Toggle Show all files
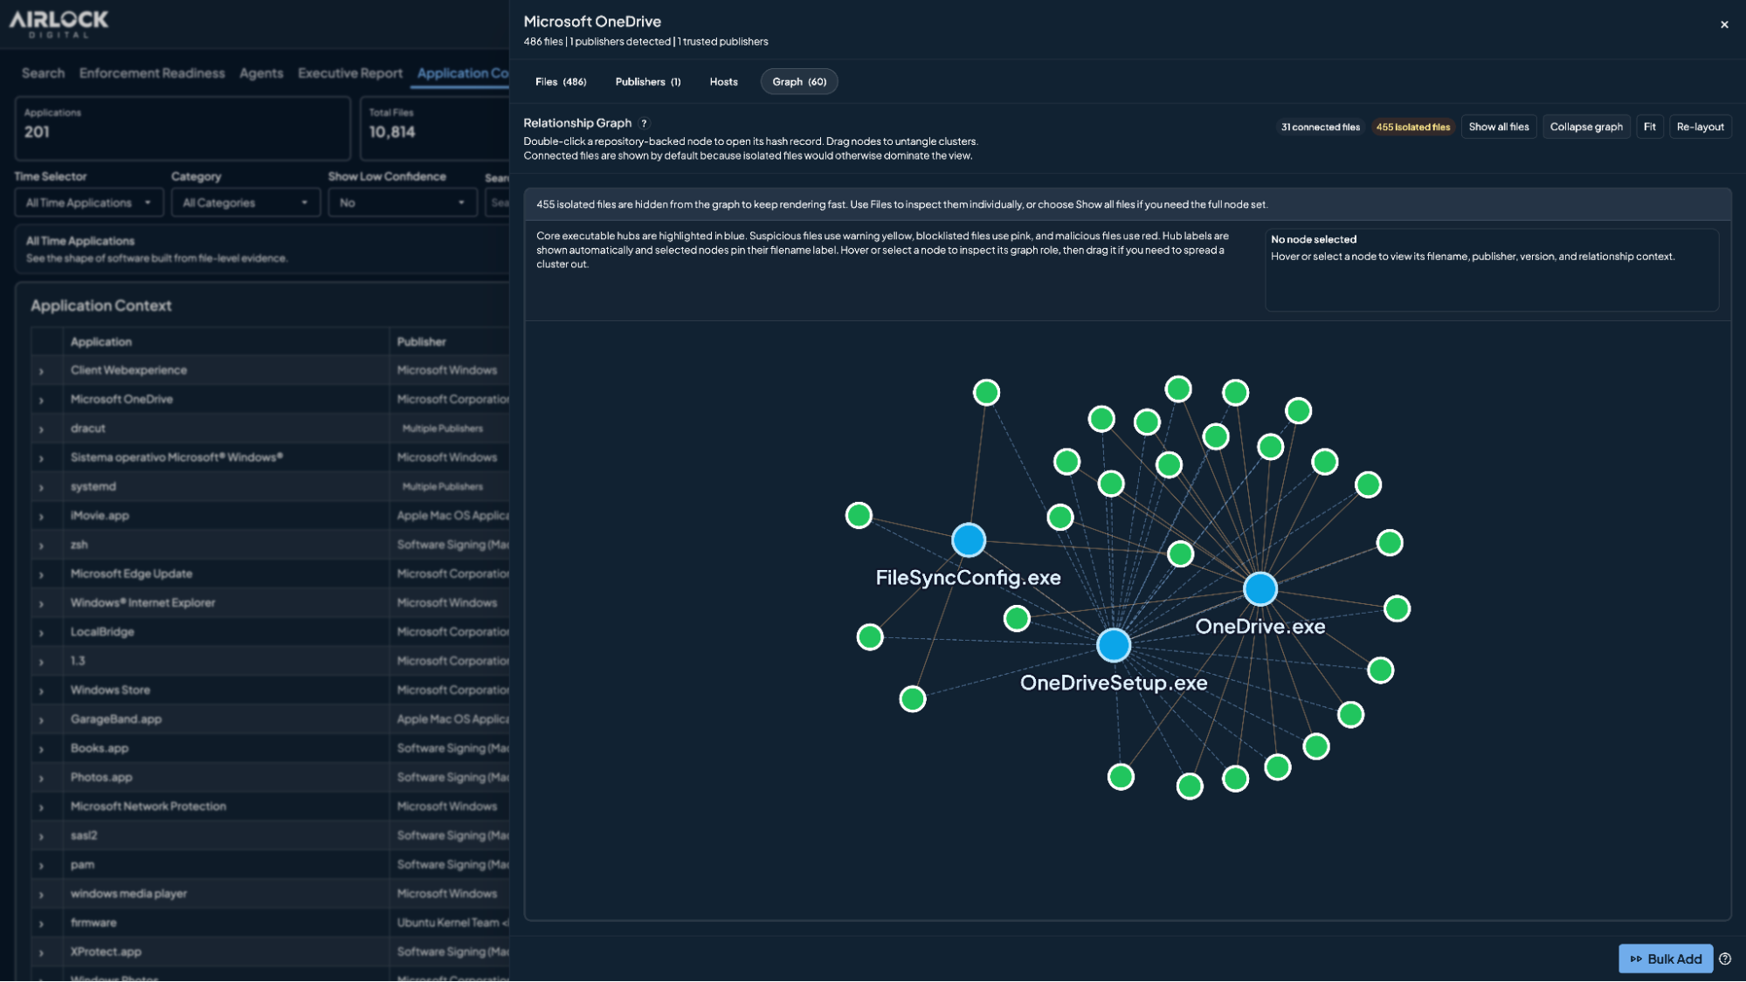The height and width of the screenshot is (982, 1746). (1499, 127)
